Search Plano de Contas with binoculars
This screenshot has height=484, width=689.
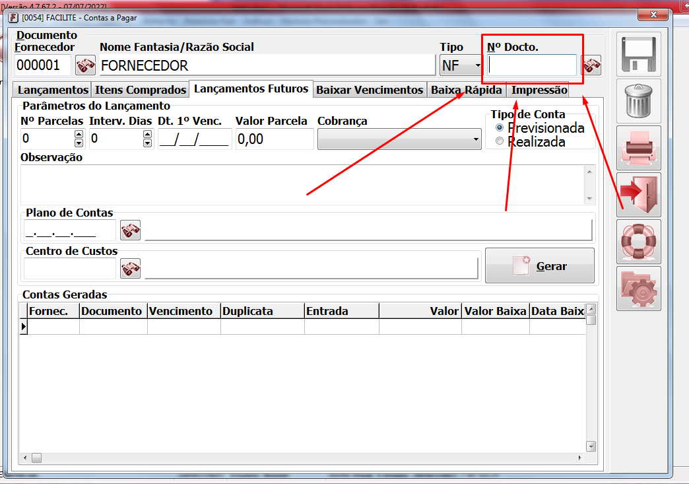tap(130, 230)
